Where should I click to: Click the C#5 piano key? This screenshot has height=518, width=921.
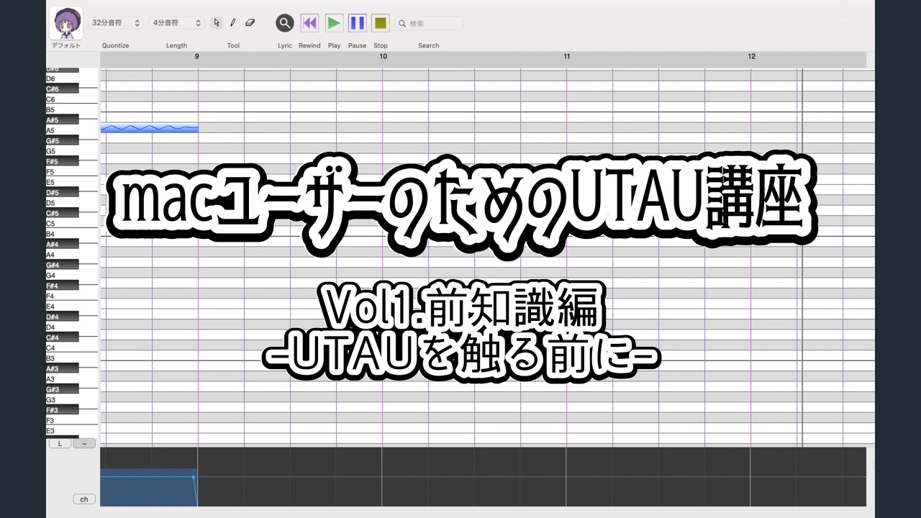point(63,214)
